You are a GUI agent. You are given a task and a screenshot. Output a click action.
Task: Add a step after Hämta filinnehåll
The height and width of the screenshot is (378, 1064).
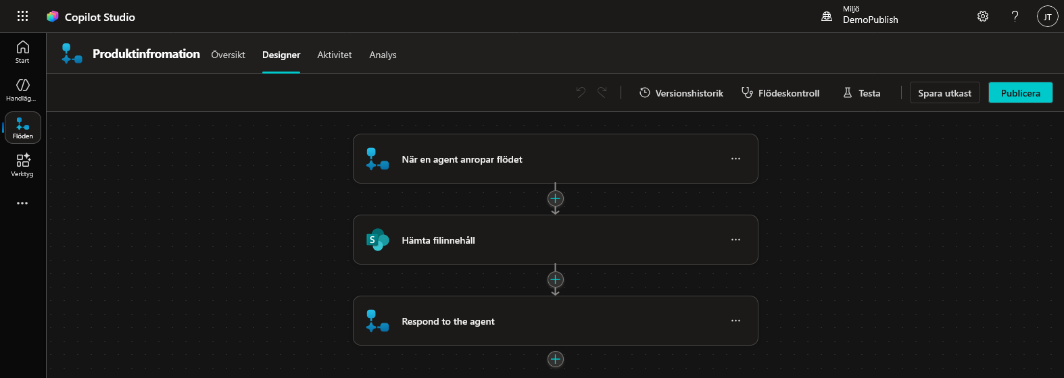tap(555, 279)
